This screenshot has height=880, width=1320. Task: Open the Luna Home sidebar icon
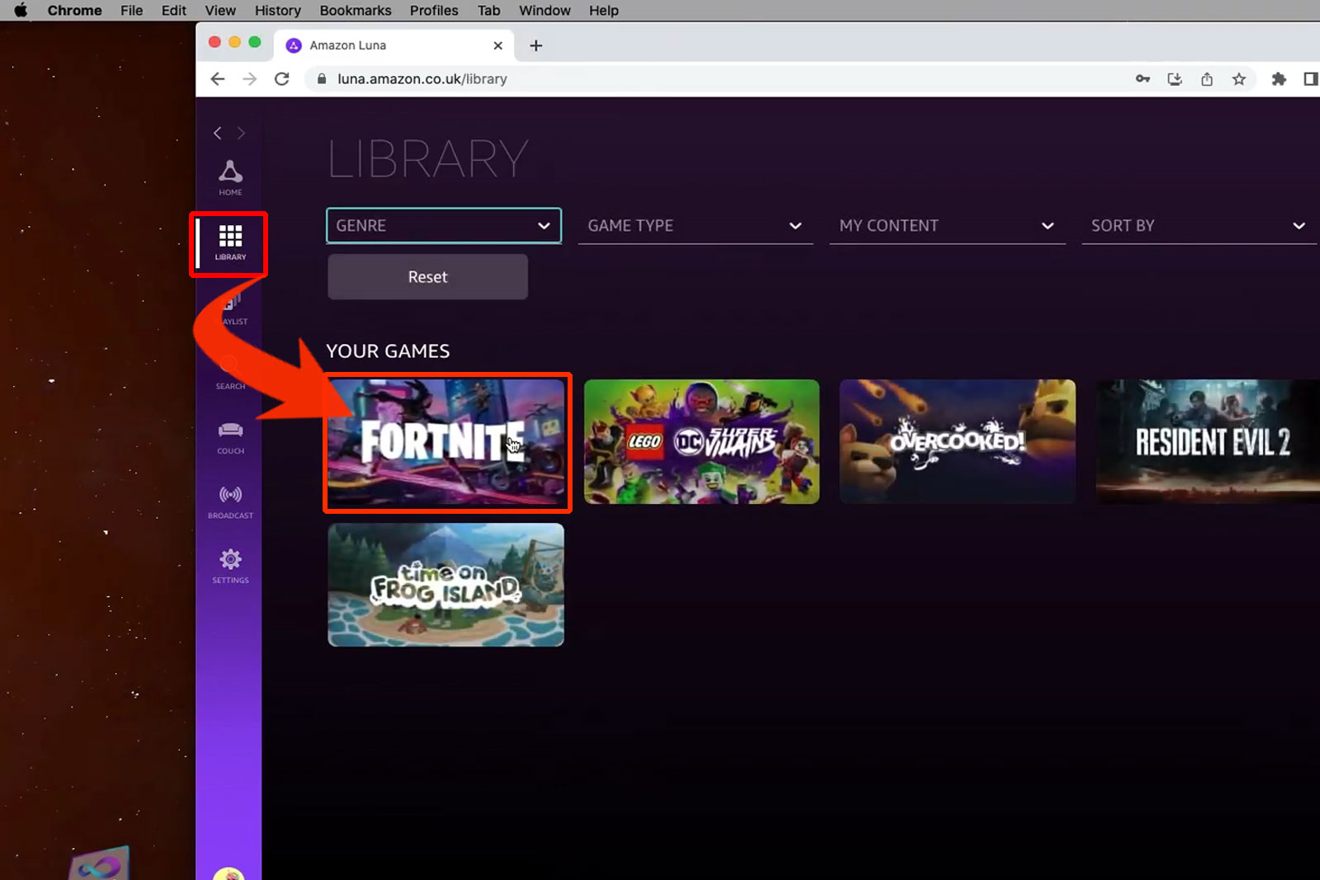pos(230,176)
